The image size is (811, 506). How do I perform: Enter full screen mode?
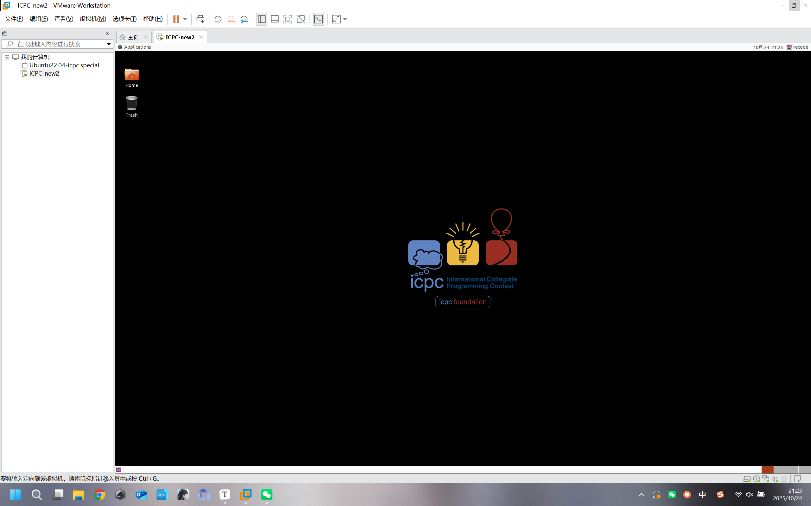[x=288, y=19]
